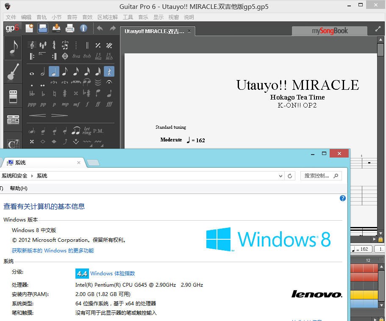The width and height of the screenshot is (386, 321).
Task: Apply the flat accidental
Action: [43, 94]
